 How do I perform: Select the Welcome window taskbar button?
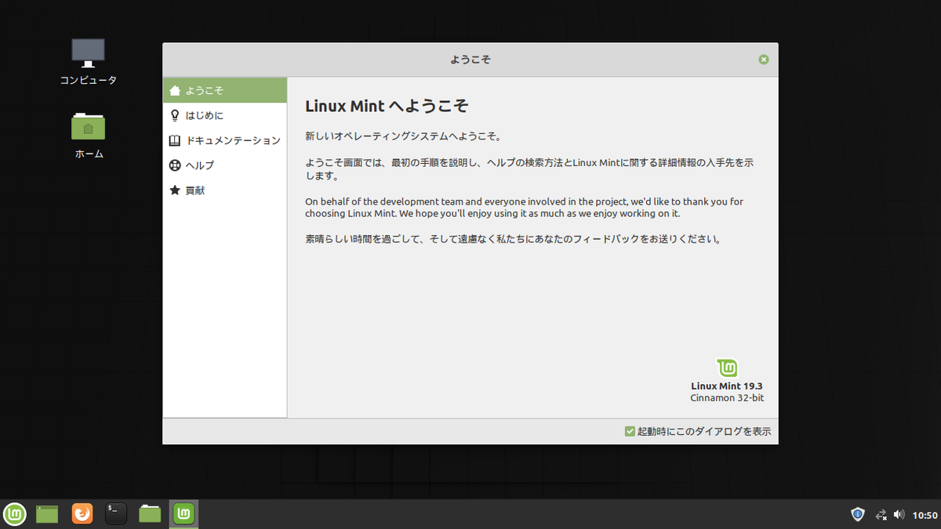(184, 513)
